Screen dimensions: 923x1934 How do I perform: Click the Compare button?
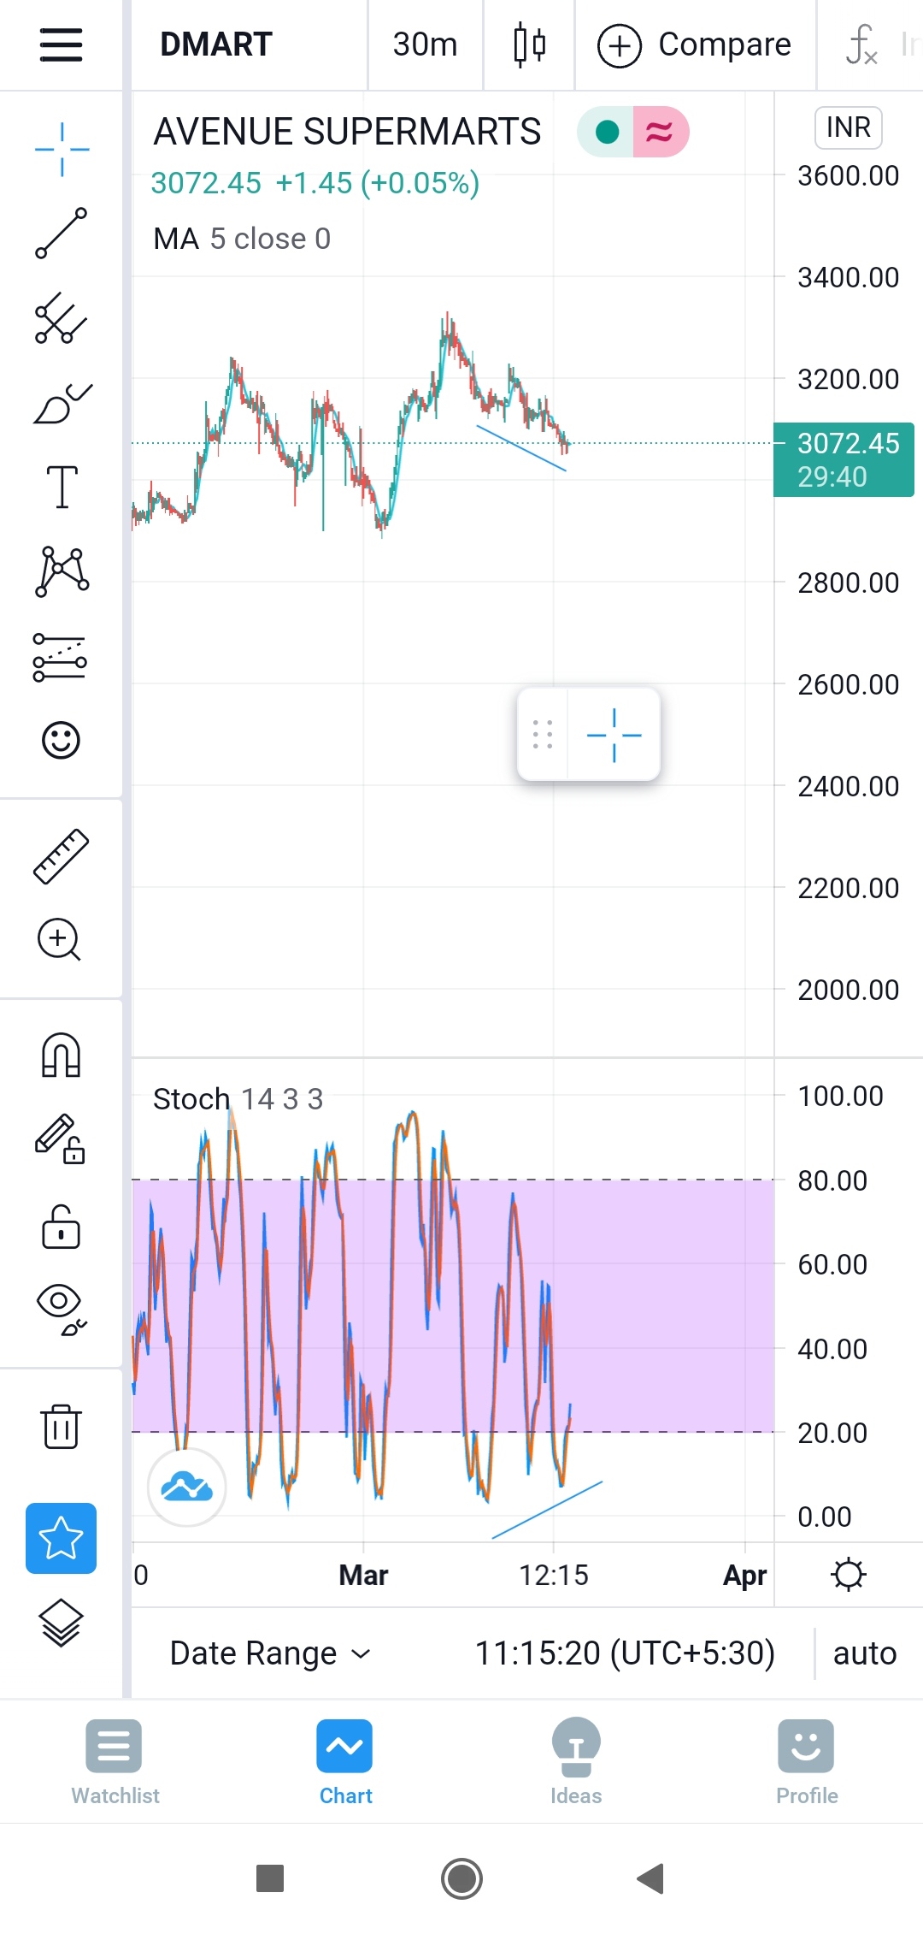tap(694, 44)
